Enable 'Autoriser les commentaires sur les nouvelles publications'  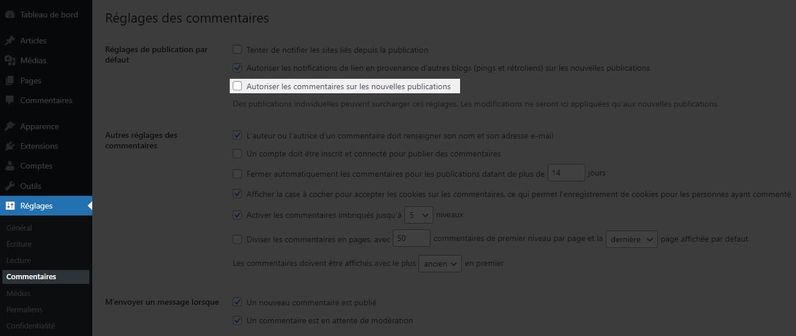[x=237, y=86]
